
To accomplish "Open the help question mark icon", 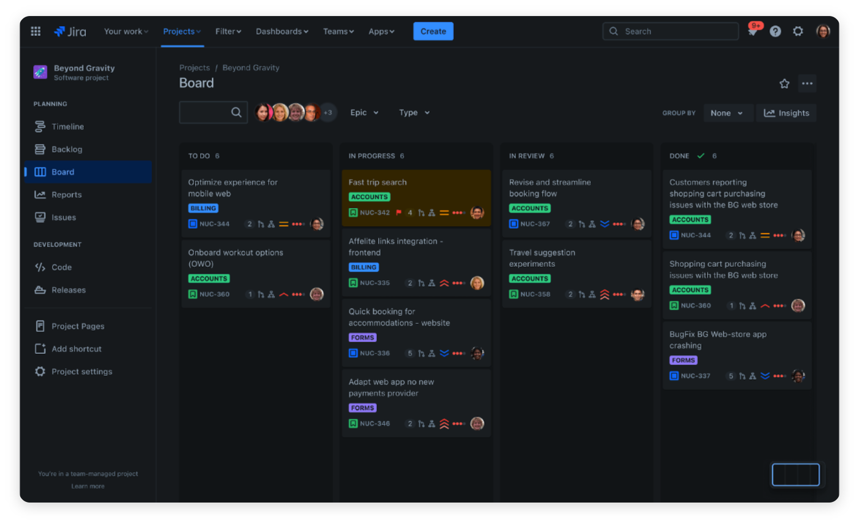I will (x=775, y=31).
